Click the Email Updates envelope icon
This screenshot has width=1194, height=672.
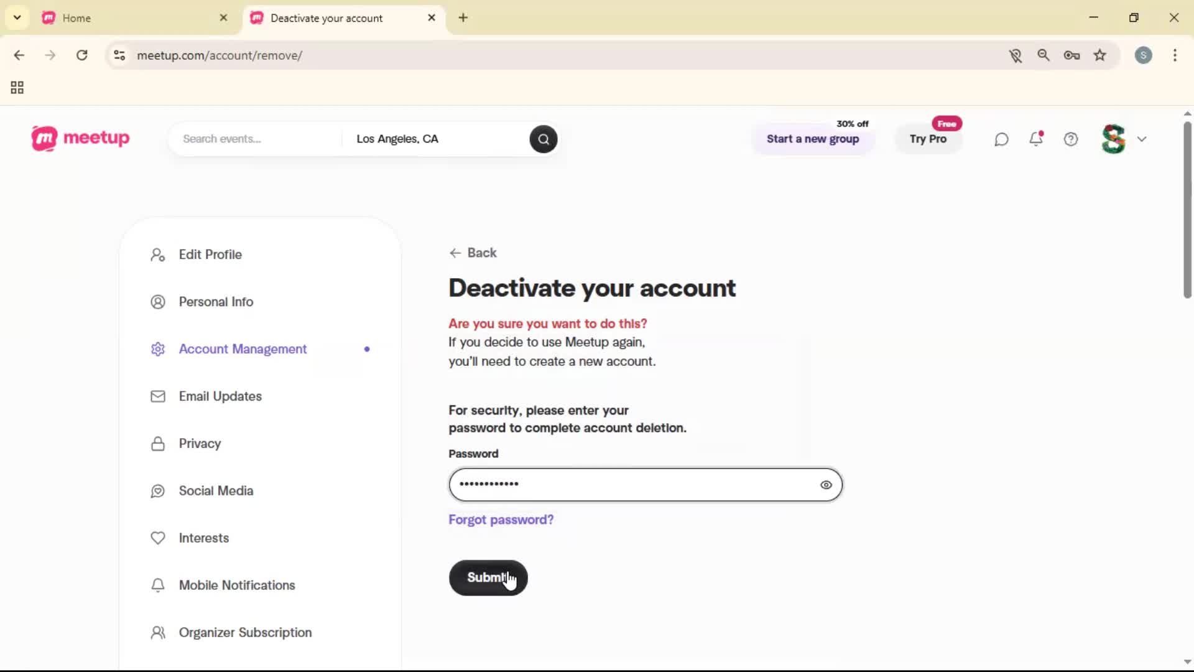[157, 396]
